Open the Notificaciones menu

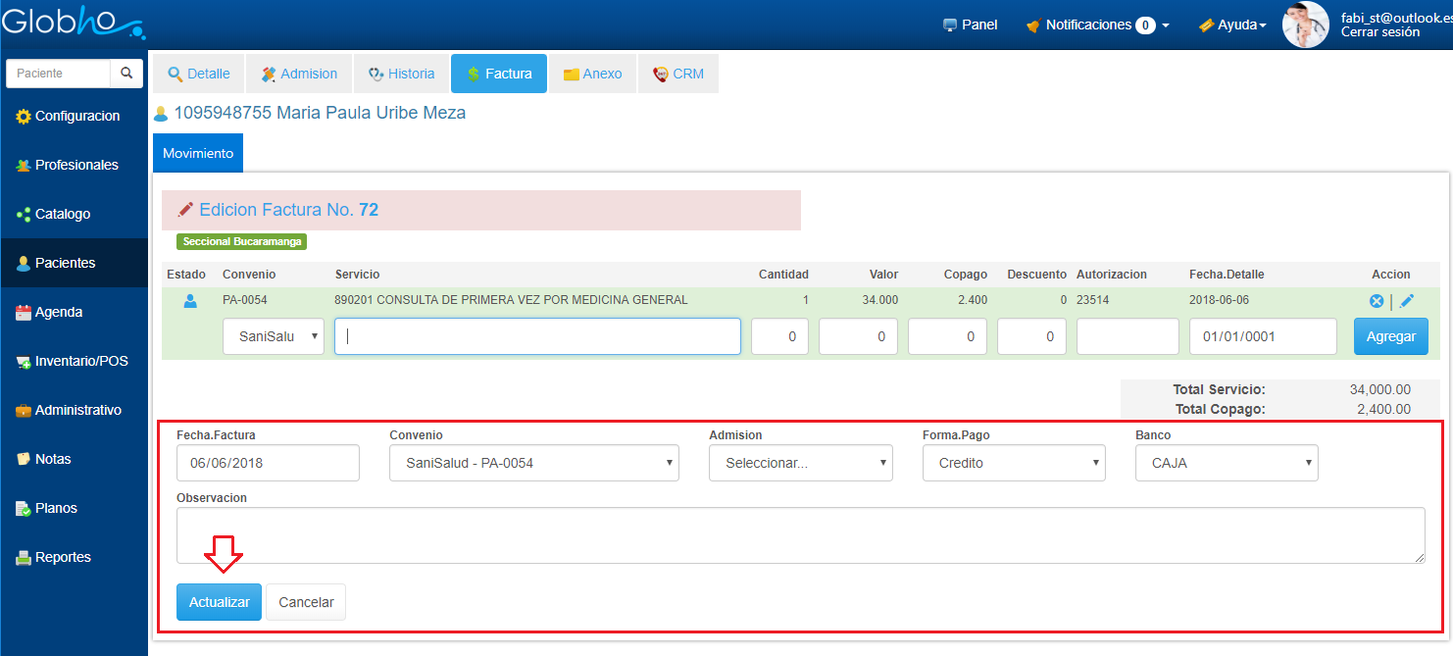[1097, 25]
